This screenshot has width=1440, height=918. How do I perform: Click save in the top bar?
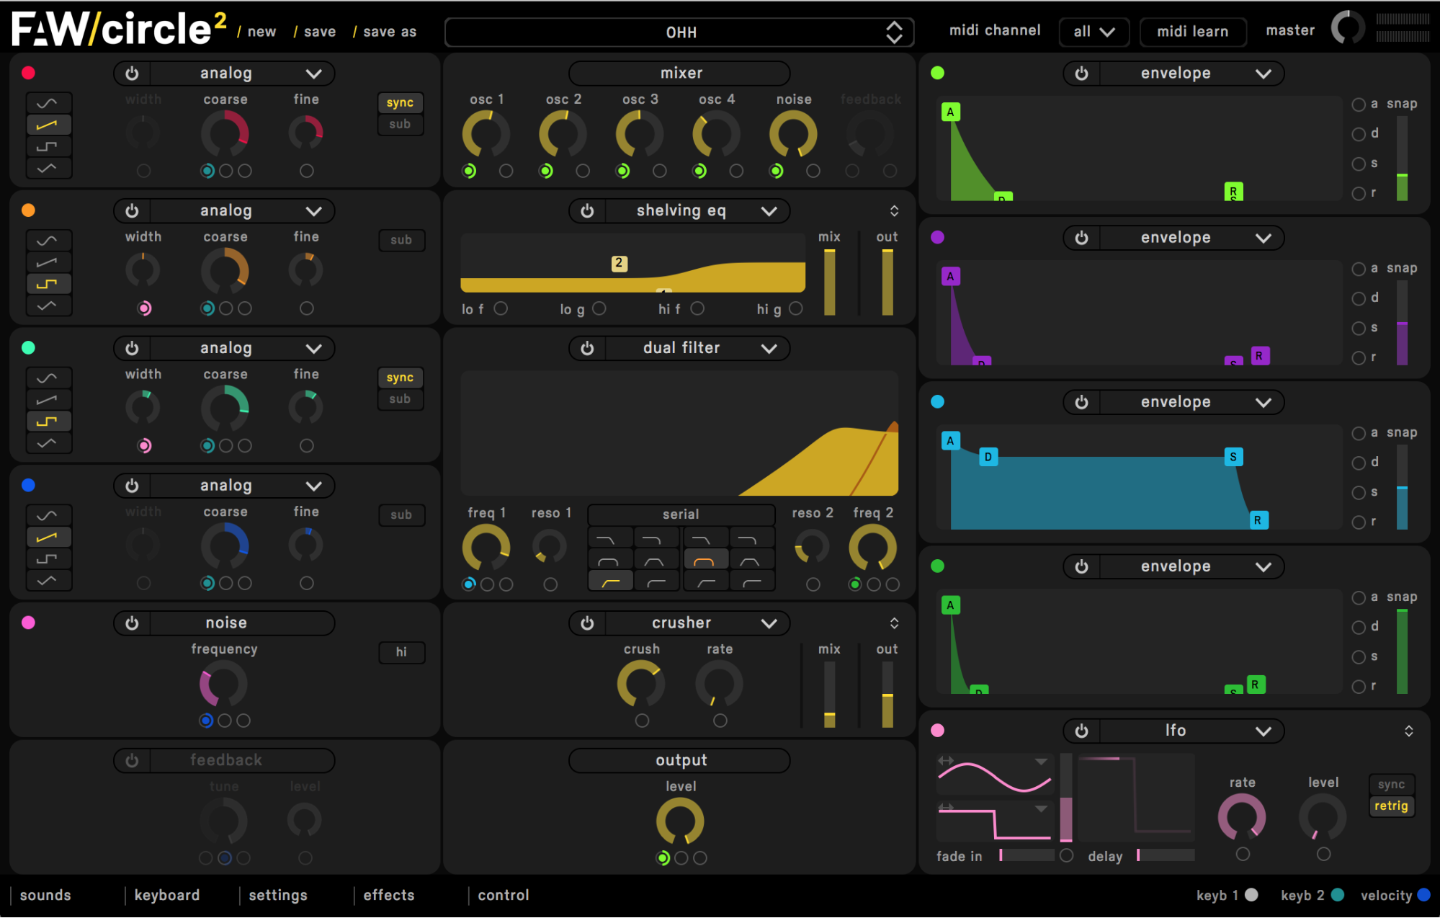click(x=320, y=32)
